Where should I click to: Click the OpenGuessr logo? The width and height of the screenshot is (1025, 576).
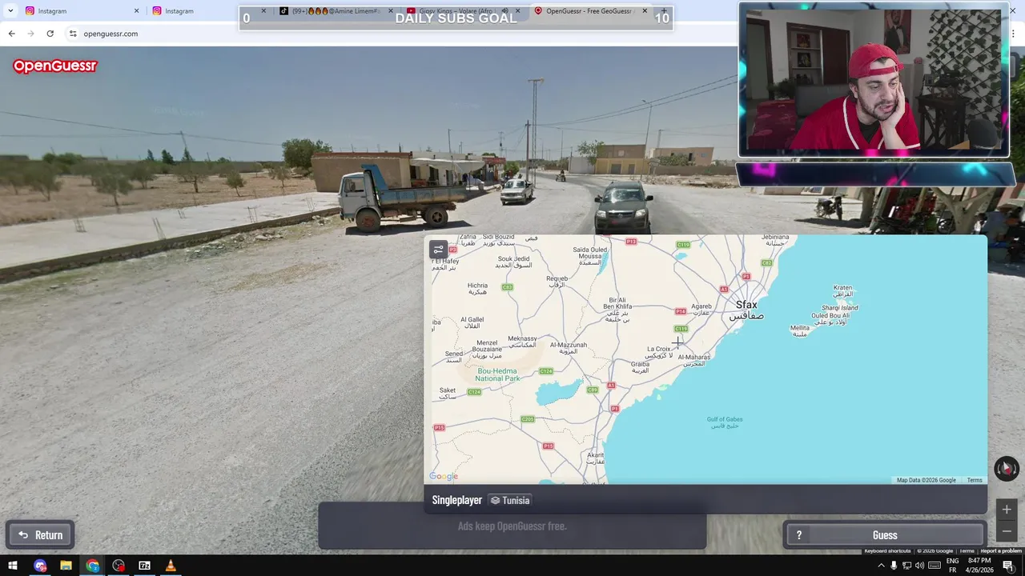tap(54, 66)
